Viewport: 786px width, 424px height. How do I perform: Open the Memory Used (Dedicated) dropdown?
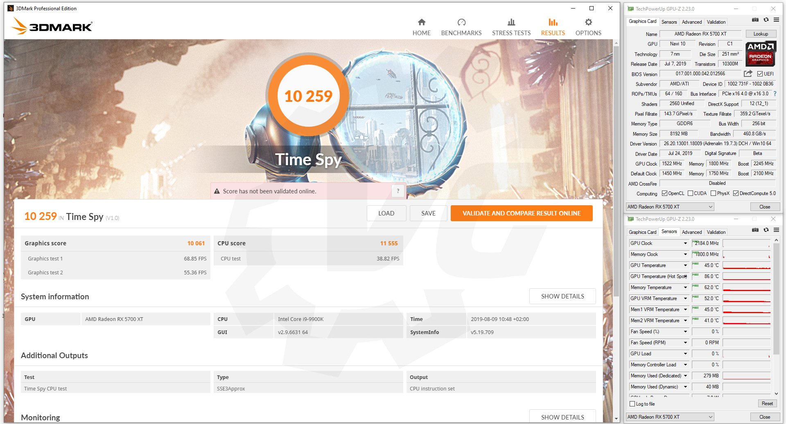point(685,376)
